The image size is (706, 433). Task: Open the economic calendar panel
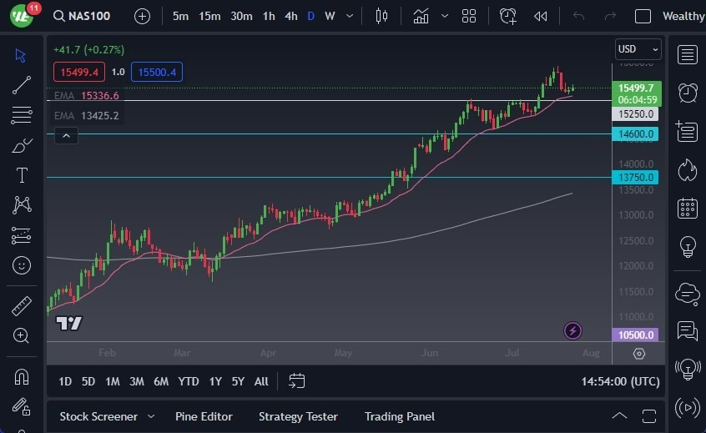point(687,209)
